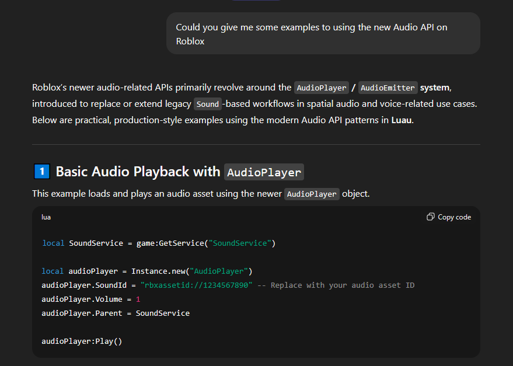Click the blue number 1 emoji icon

click(42, 172)
